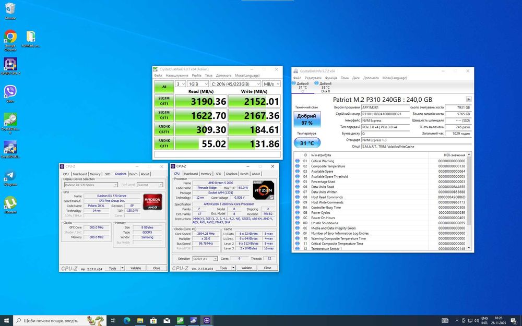The height and width of the screenshot is (326, 522).
Task: Click the RND4K Q1T1 write result bar 131.86
Action: [x=254, y=144]
